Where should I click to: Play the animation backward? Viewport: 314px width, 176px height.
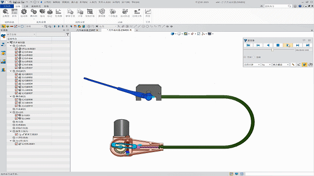click(268, 45)
